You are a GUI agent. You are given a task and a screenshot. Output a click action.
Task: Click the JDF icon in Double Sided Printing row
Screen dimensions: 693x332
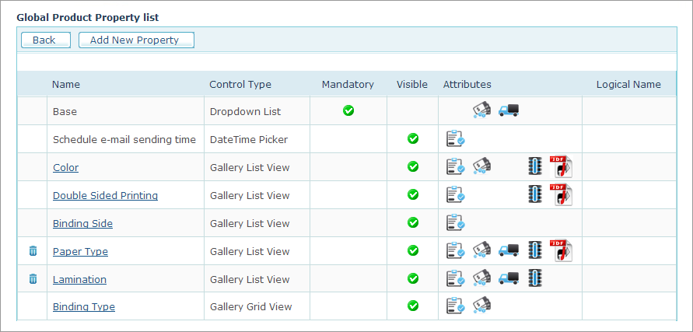561,194
